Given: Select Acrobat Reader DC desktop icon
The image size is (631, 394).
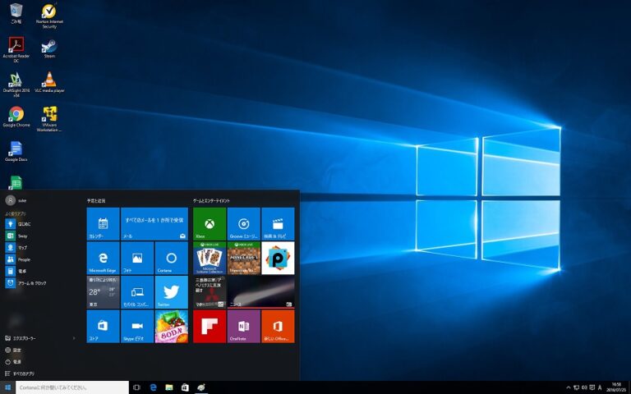Looking at the screenshot, I should [16, 50].
